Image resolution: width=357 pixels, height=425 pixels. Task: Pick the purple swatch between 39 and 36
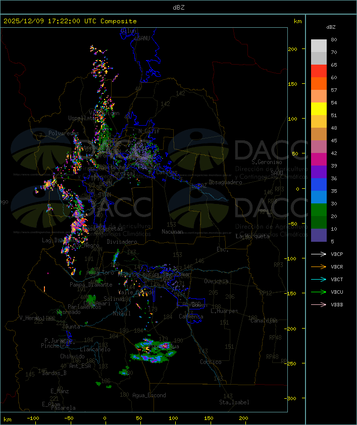tap(319, 172)
